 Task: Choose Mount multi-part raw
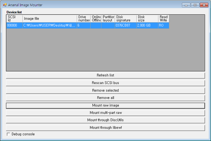click(x=105, y=113)
